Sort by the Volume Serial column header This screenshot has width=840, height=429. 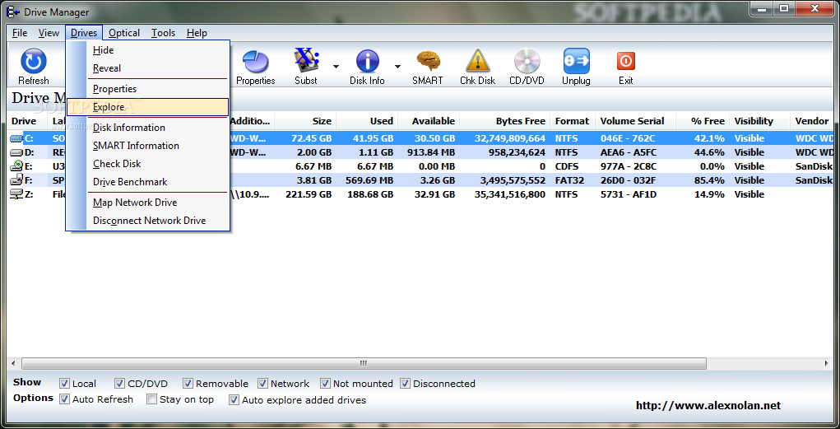pyautogui.click(x=635, y=121)
